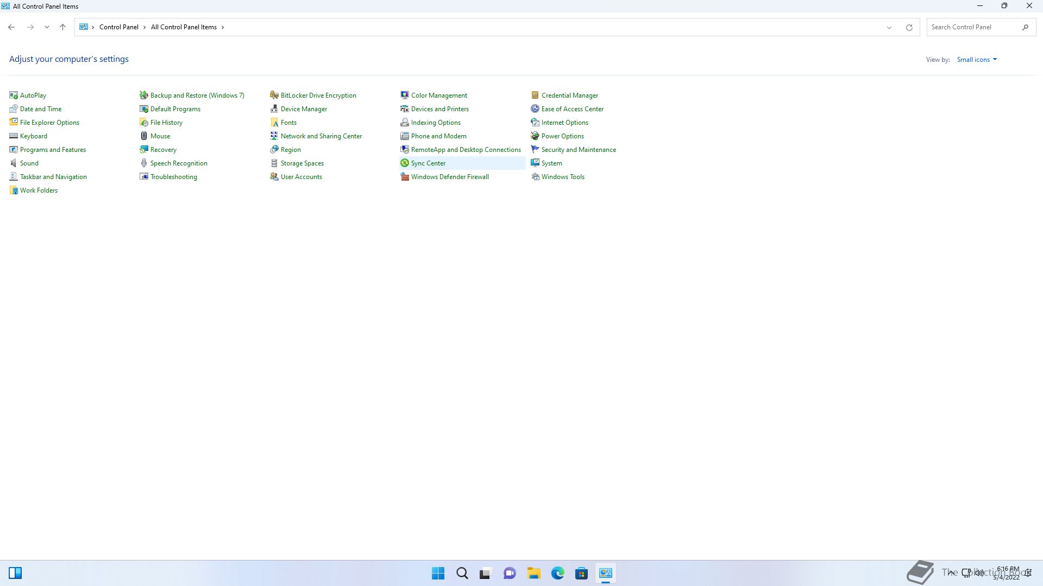1043x586 pixels.
Task: Open Task View from the taskbar
Action: [x=486, y=573]
